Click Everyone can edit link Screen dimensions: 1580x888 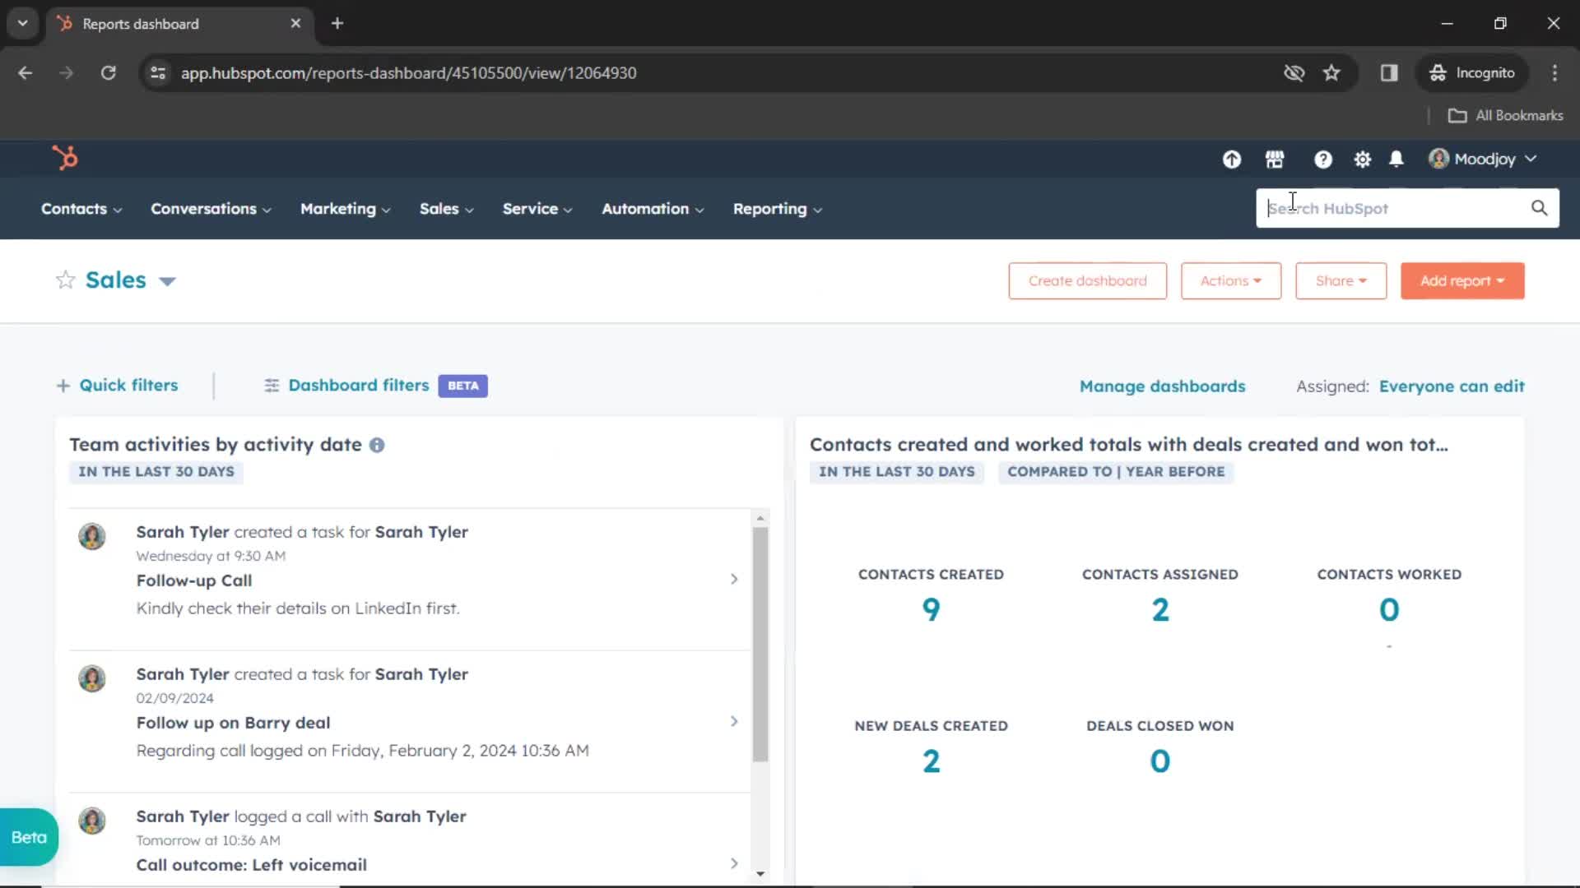point(1452,386)
